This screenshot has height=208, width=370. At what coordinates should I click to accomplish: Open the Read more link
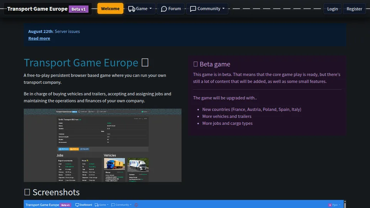[39, 38]
